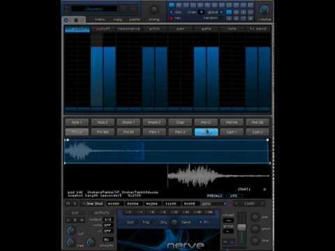
Task: Click the master volume knob
Action: [x=264, y=10]
